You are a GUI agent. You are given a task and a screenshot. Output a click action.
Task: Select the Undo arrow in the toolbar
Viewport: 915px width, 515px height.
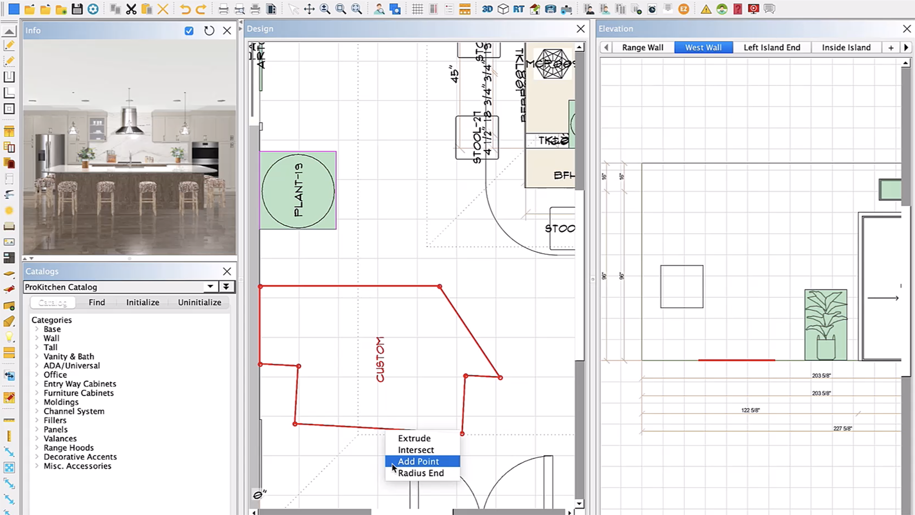[185, 9]
